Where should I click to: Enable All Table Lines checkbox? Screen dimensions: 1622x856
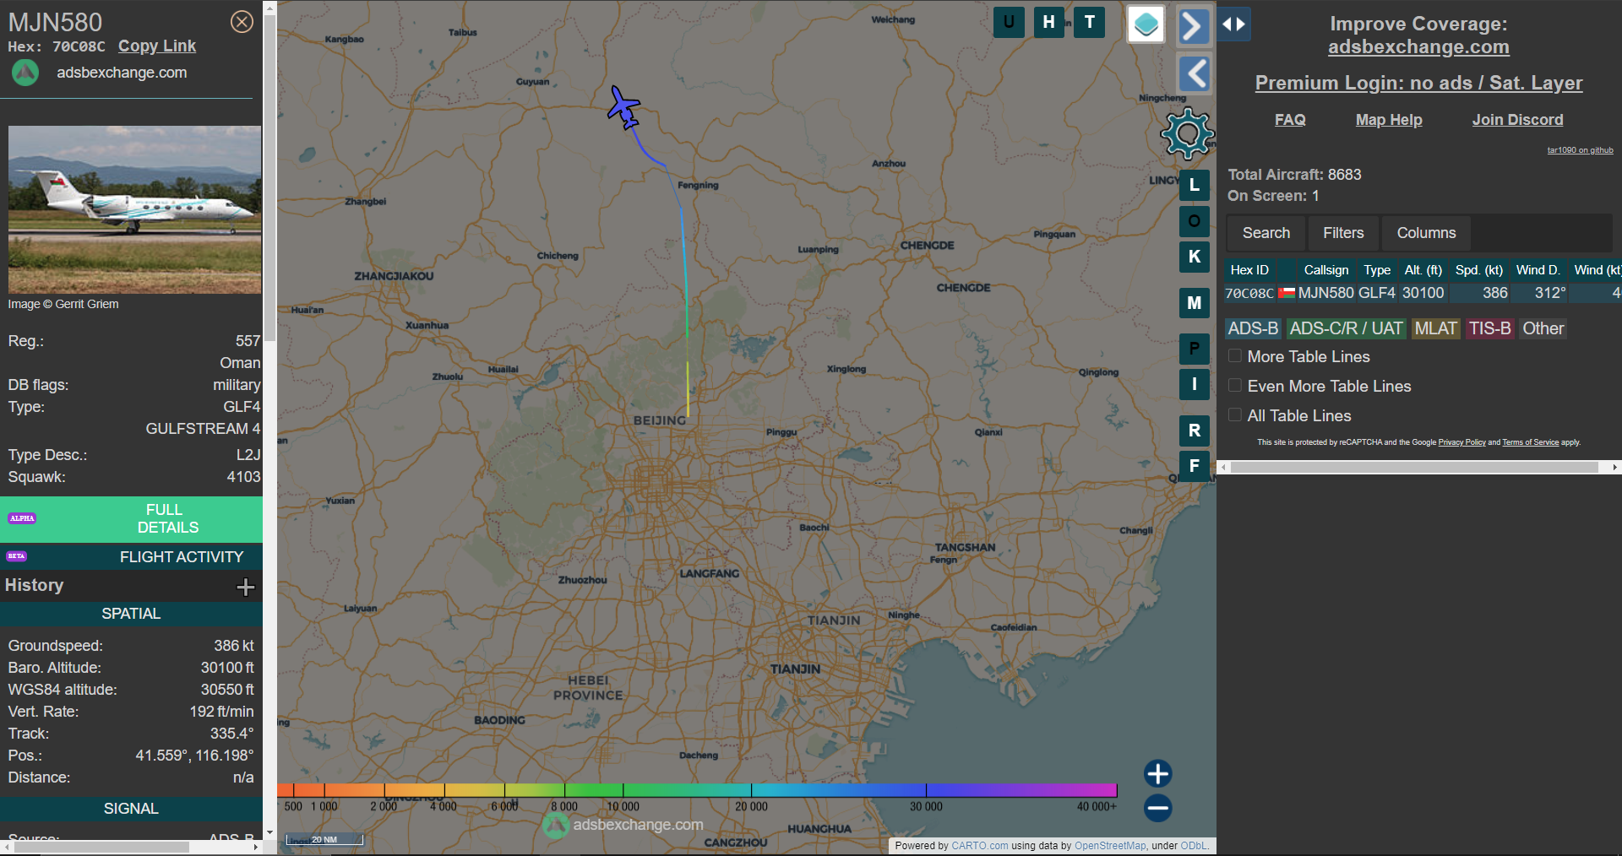click(x=1235, y=415)
